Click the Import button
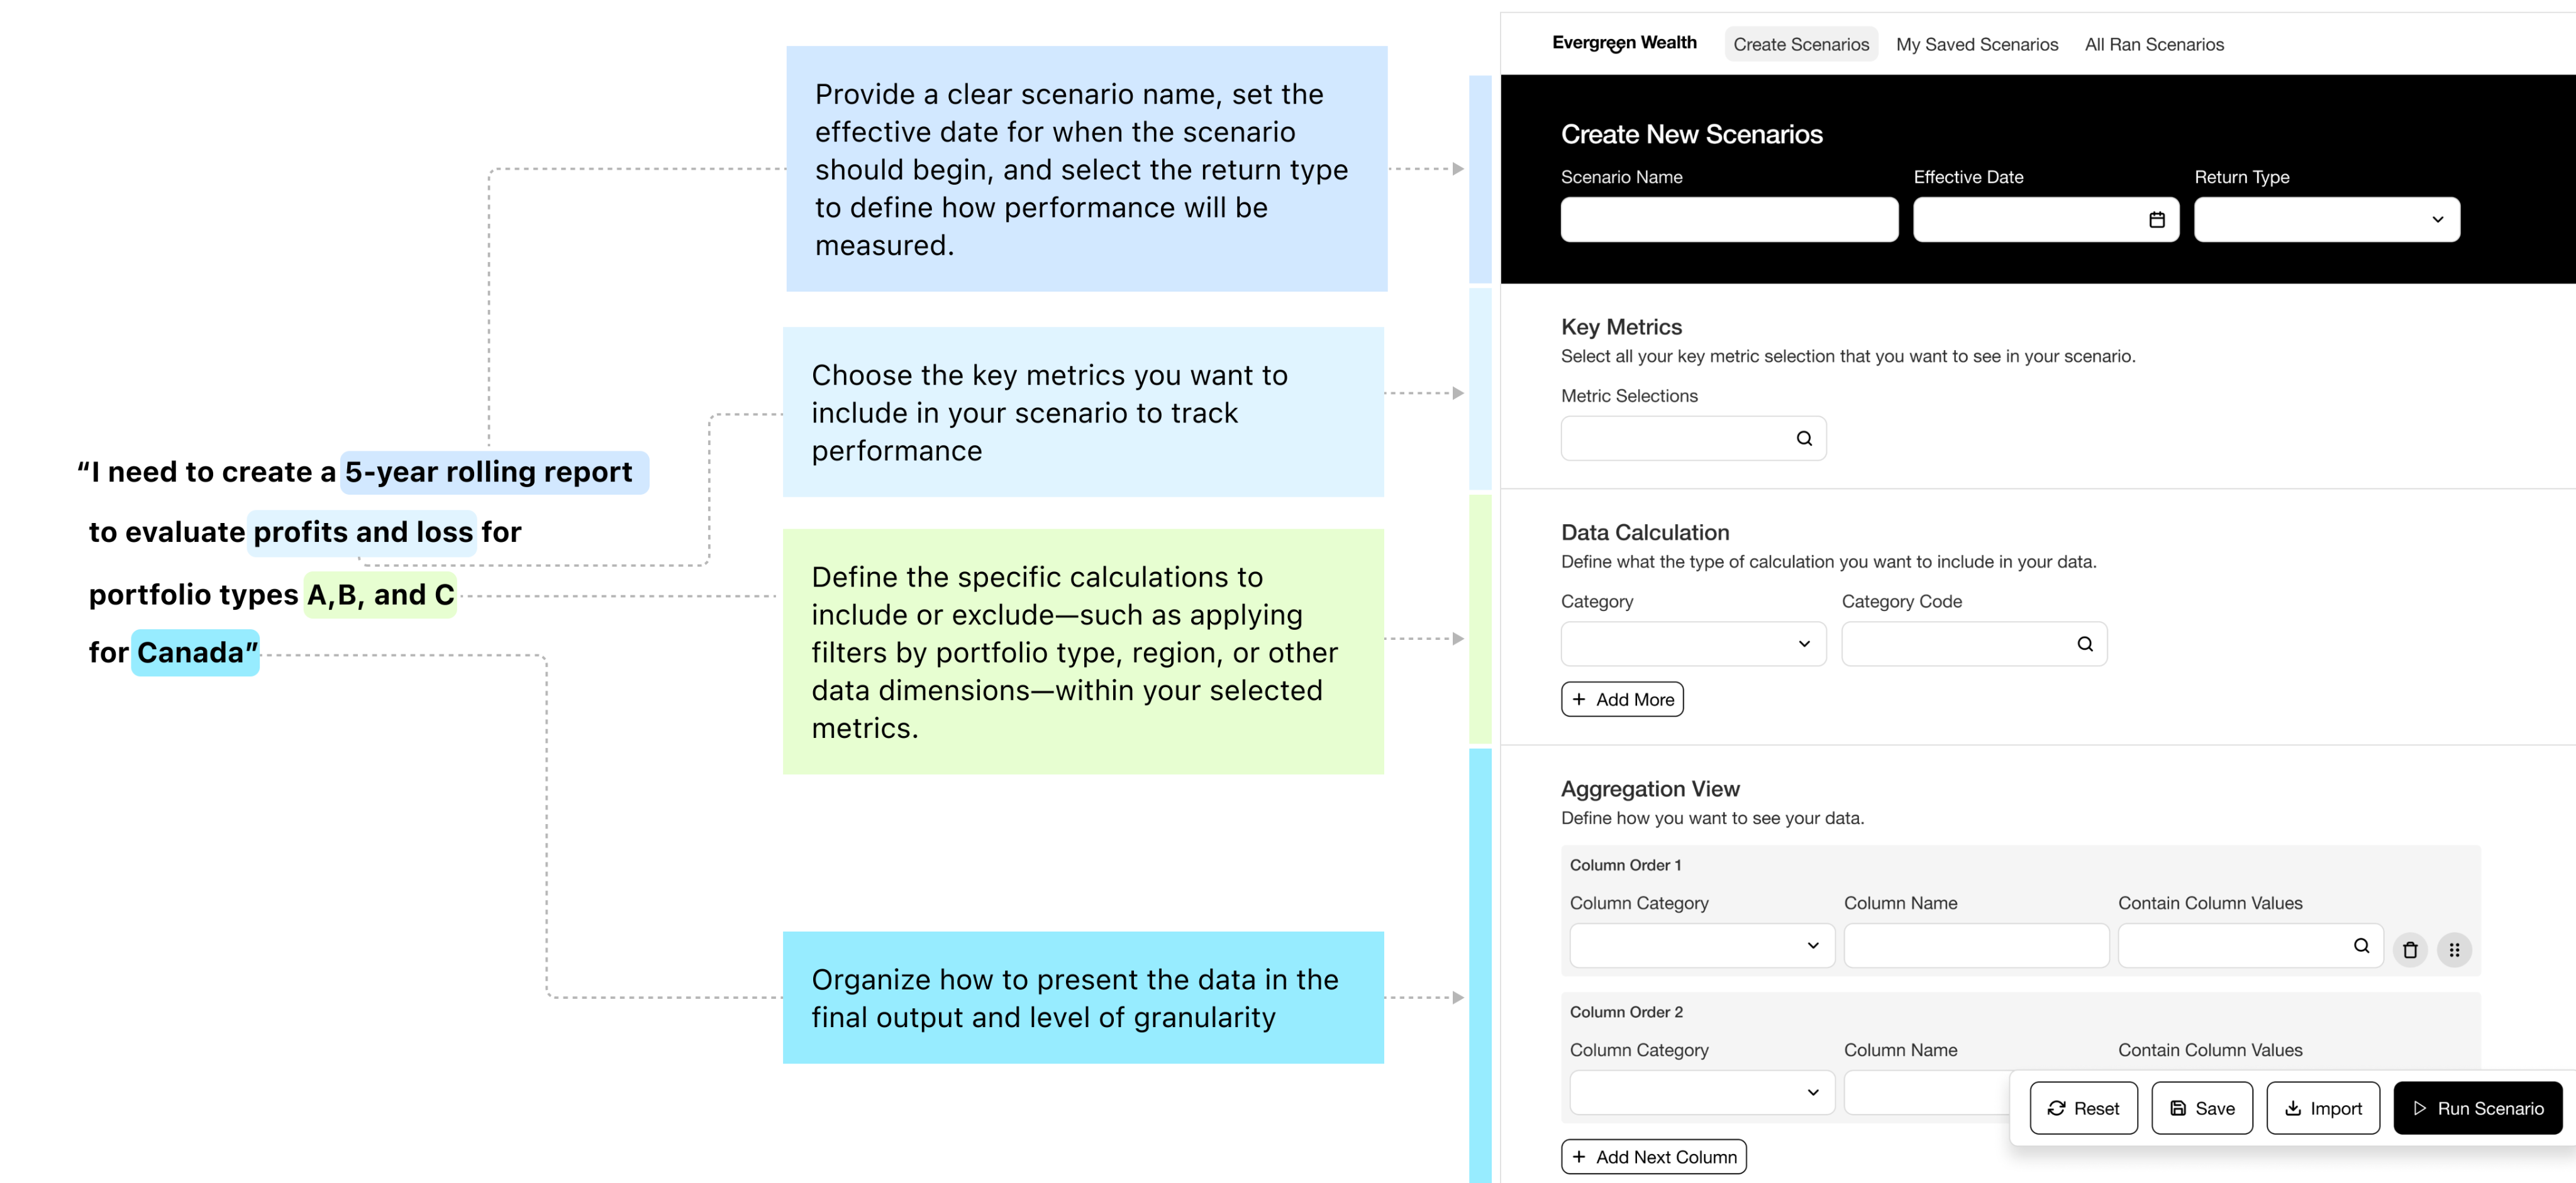Image resolution: width=2576 pixels, height=1183 pixels. (x=2322, y=1108)
